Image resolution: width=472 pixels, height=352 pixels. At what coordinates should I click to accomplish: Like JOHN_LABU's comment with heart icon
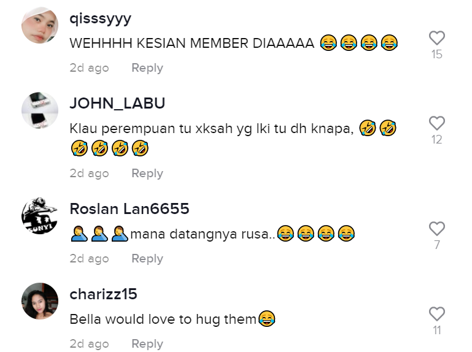pyautogui.click(x=437, y=123)
